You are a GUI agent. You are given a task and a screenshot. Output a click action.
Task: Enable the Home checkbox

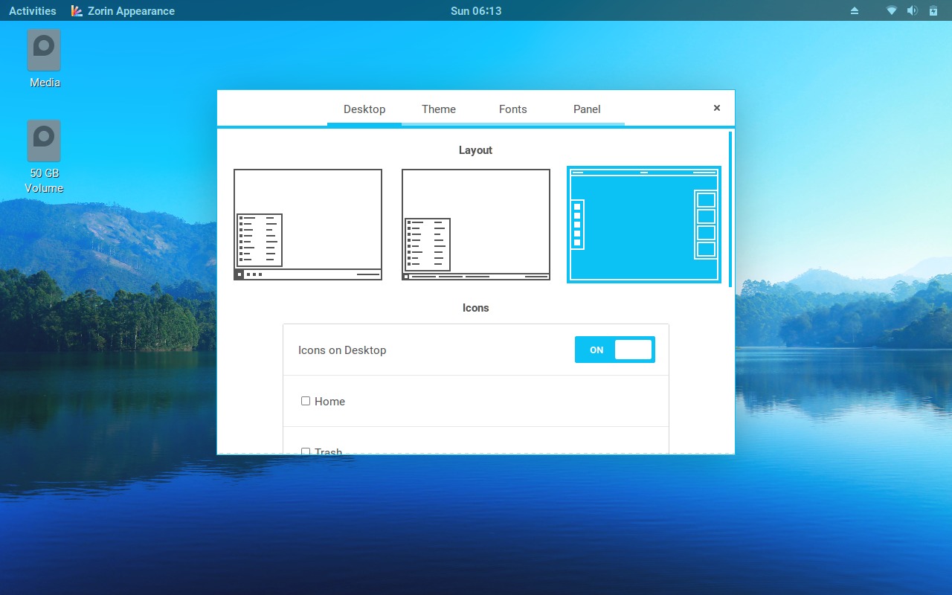coord(306,401)
